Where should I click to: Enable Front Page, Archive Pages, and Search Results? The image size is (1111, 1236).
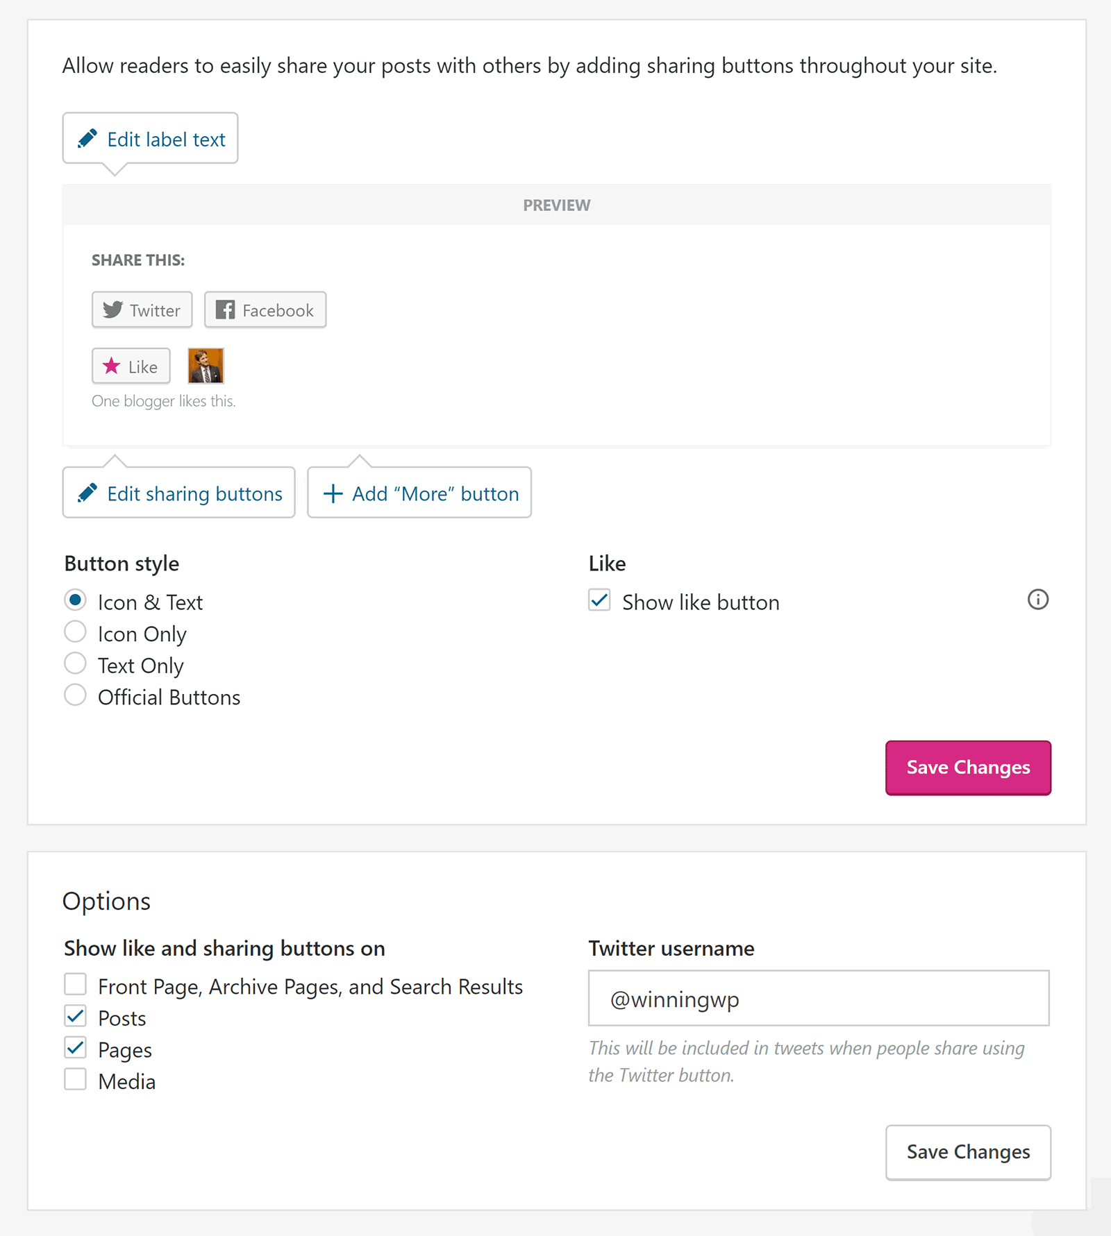point(75,984)
